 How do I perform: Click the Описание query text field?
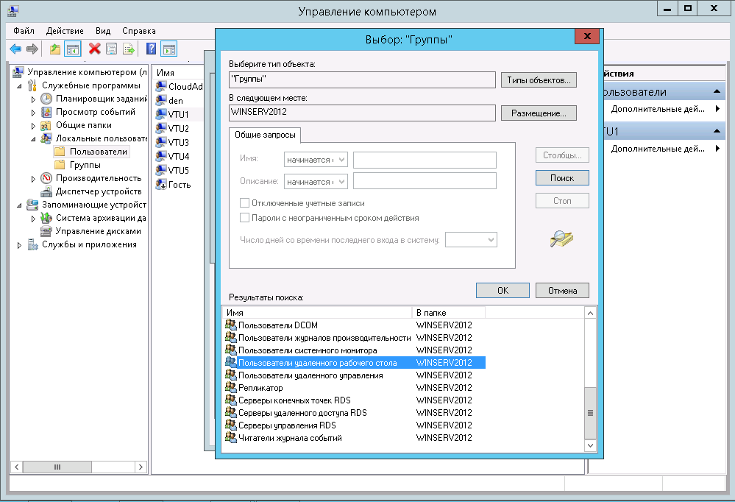[425, 181]
